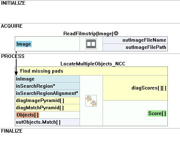Select the diagScores[ ][ ] diagnostic output
This screenshot has height=151, width=180.
click(x=135, y=88)
